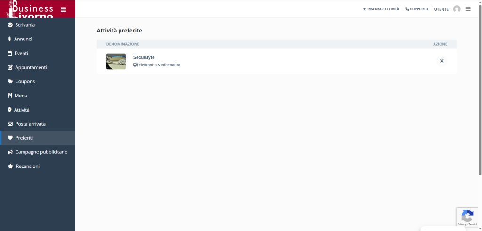
Task: Toggle the sidebar hamburger menu icon
Action: tap(64, 9)
